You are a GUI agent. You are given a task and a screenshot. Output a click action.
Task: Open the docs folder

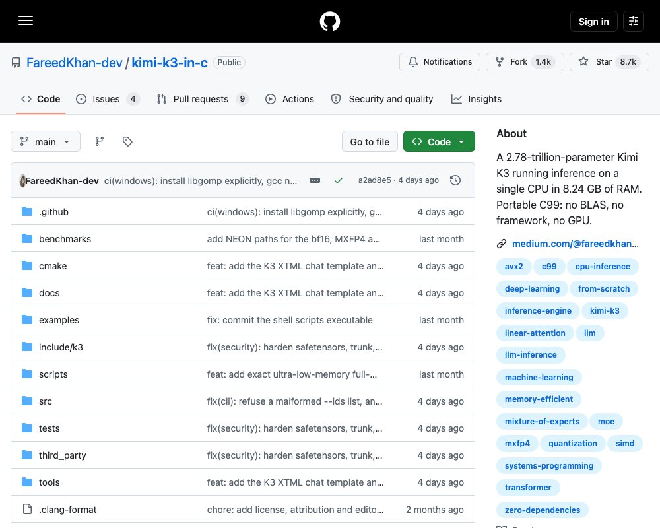click(49, 293)
